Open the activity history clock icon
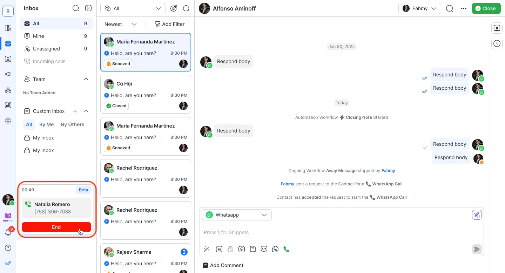Viewport: 505px width, 273px height. click(x=497, y=43)
